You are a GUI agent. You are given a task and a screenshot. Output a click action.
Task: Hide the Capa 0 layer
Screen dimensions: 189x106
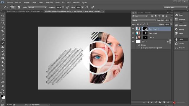(x=133, y=37)
